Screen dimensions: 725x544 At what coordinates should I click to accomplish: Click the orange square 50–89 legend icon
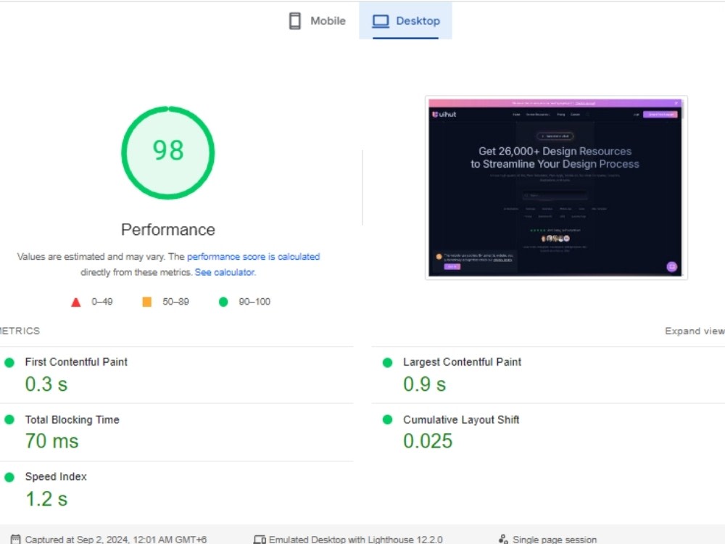(146, 302)
